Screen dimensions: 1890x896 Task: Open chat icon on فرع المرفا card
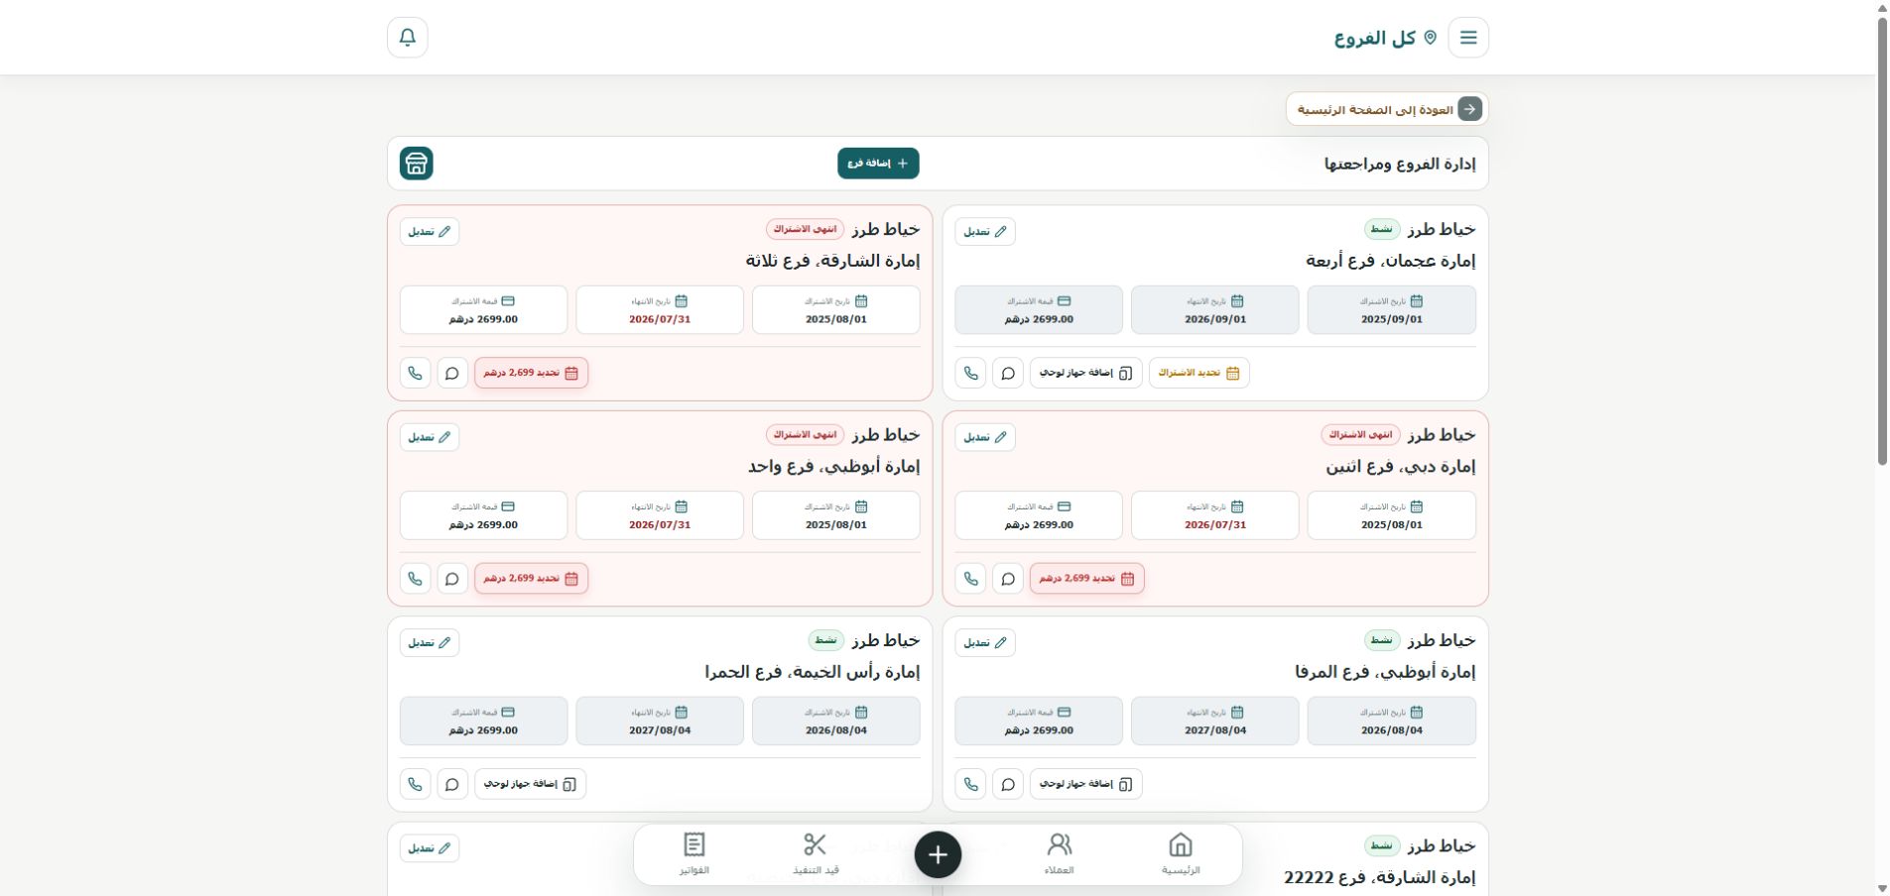click(1008, 784)
